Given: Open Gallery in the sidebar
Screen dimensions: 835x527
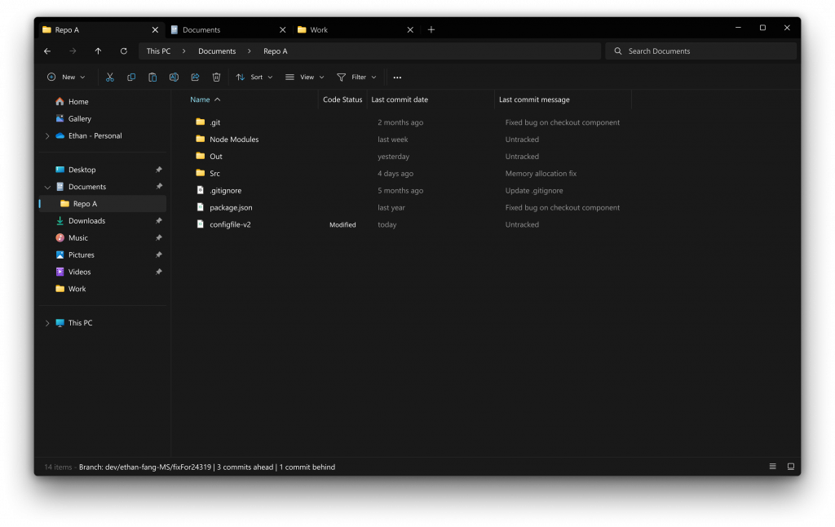Looking at the screenshot, I should click(x=79, y=119).
